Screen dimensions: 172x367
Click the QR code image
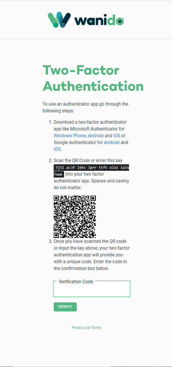75,217
